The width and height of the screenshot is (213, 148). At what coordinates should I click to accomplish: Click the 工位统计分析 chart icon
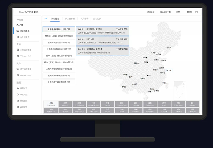(18, 56)
